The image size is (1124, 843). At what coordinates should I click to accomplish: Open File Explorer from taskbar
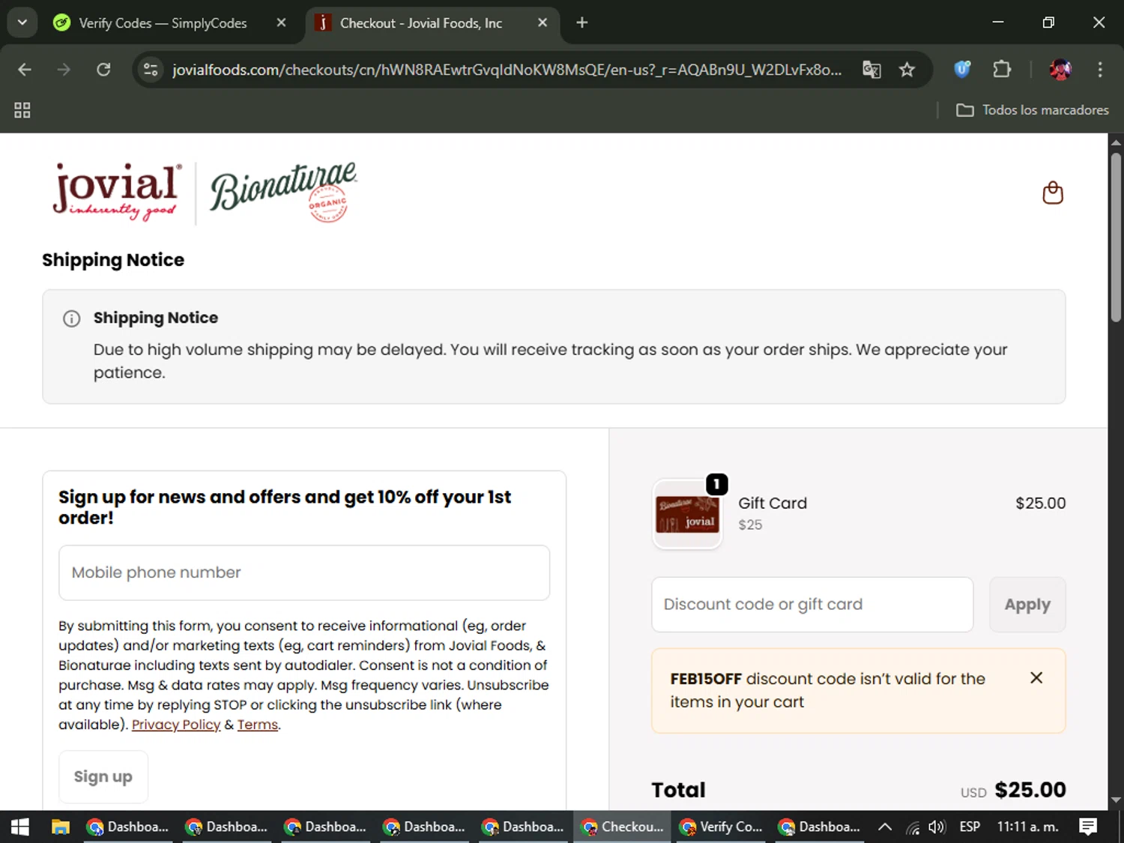click(x=61, y=827)
